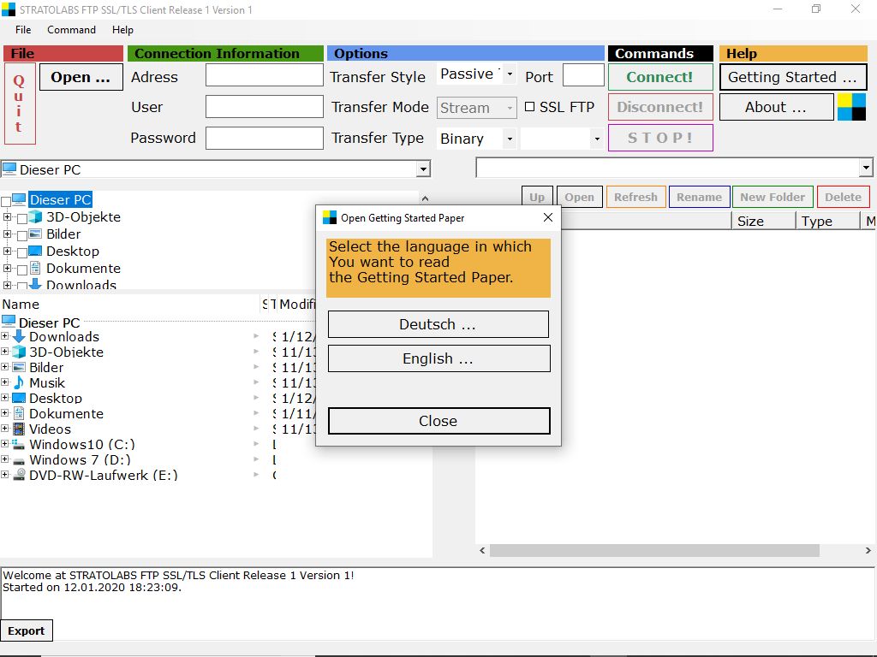Check the Desktop tree checkbox
This screenshot has height=657, width=877.
pyautogui.click(x=22, y=253)
